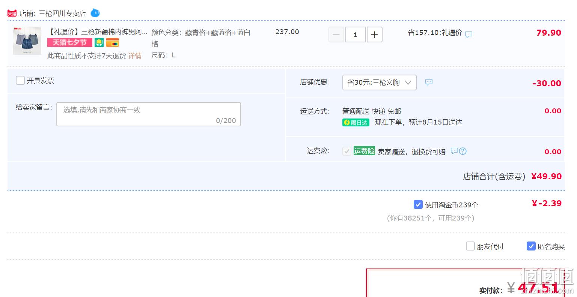The image size is (577, 297).
Task: Click the quantity input field showing 1
Action: 355,35
